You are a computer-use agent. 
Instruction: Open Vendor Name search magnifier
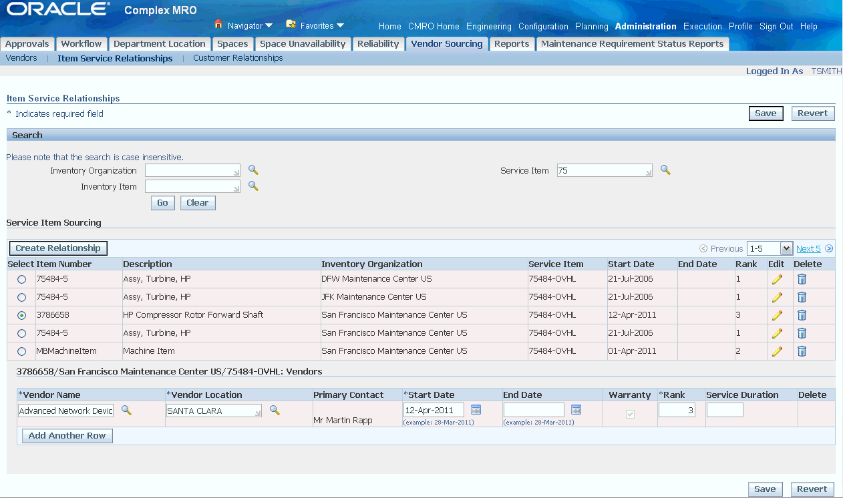(126, 410)
